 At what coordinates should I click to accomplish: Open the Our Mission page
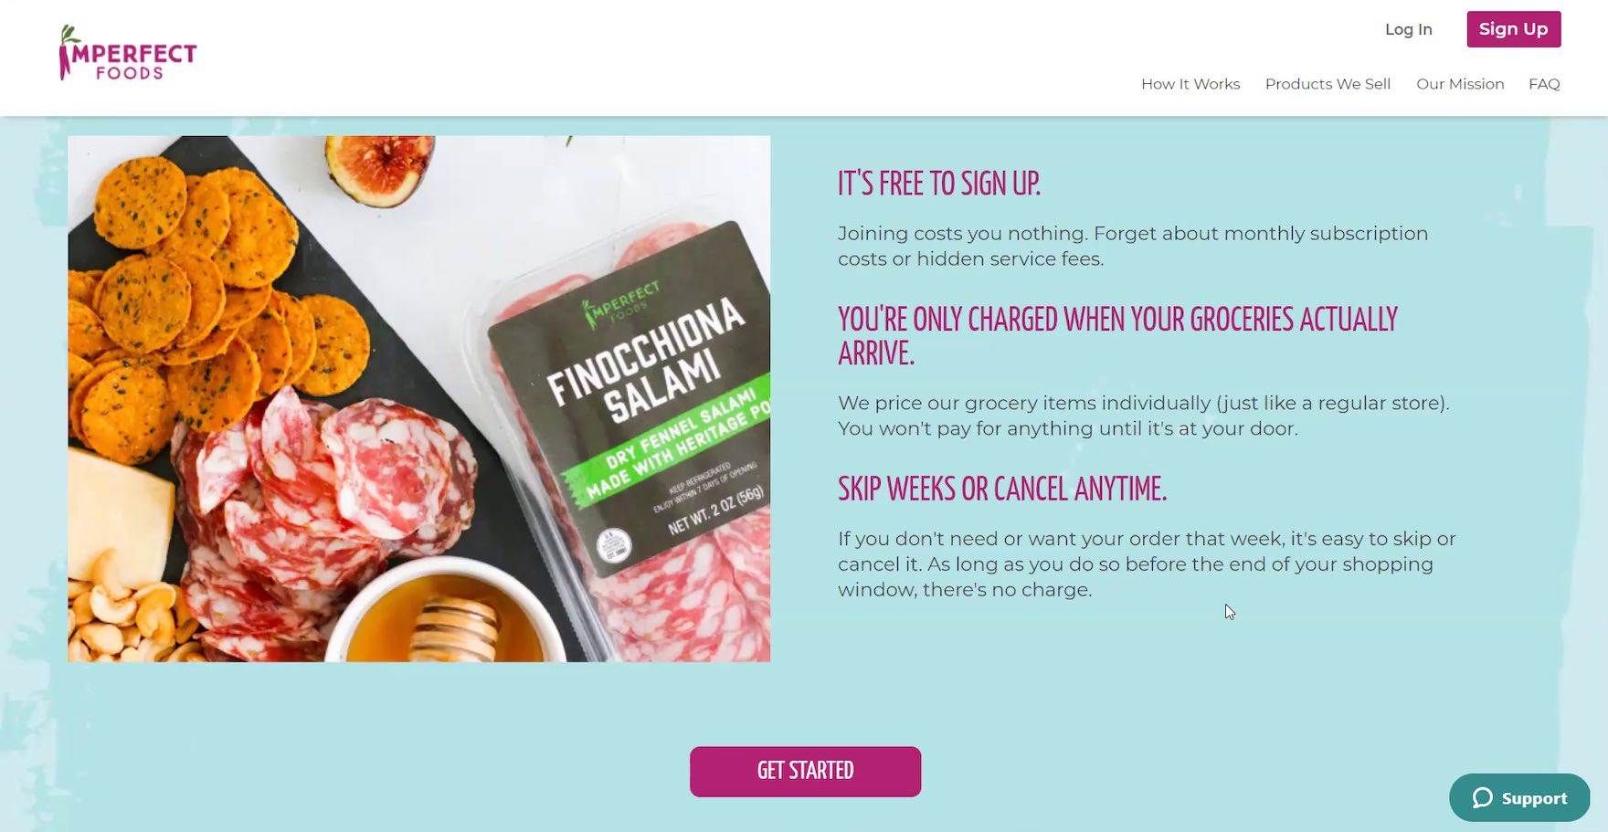point(1460,84)
